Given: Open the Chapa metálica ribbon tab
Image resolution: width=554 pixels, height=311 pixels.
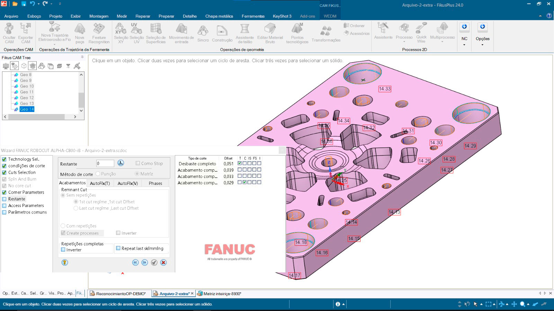Looking at the screenshot, I should (219, 16).
